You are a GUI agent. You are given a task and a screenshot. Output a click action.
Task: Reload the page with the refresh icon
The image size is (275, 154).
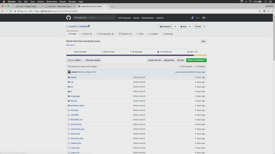[x=12, y=11]
